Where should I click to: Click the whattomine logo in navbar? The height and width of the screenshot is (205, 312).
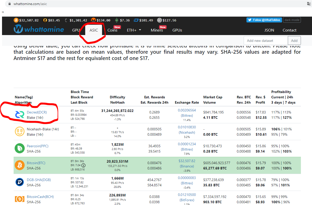click(x=39, y=30)
